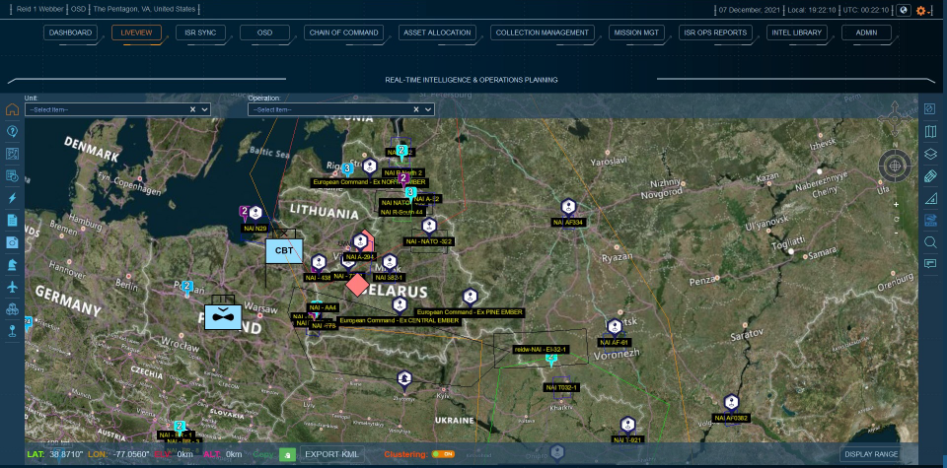
Task: Click the globe icon in top bar
Action: coord(904,10)
